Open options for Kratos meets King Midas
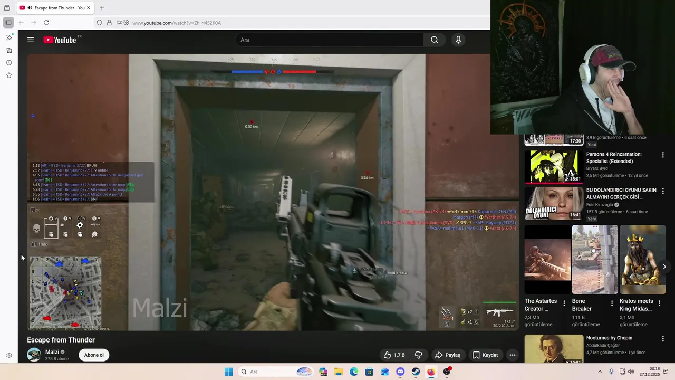 click(660, 303)
